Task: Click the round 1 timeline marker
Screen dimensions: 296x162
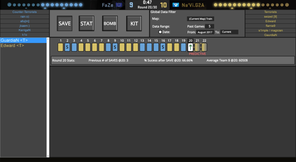Action: coord(61,47)
